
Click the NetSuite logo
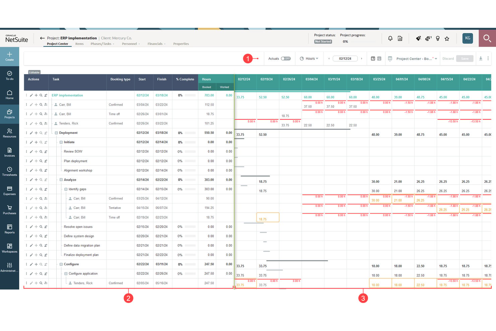click(16, 39)
